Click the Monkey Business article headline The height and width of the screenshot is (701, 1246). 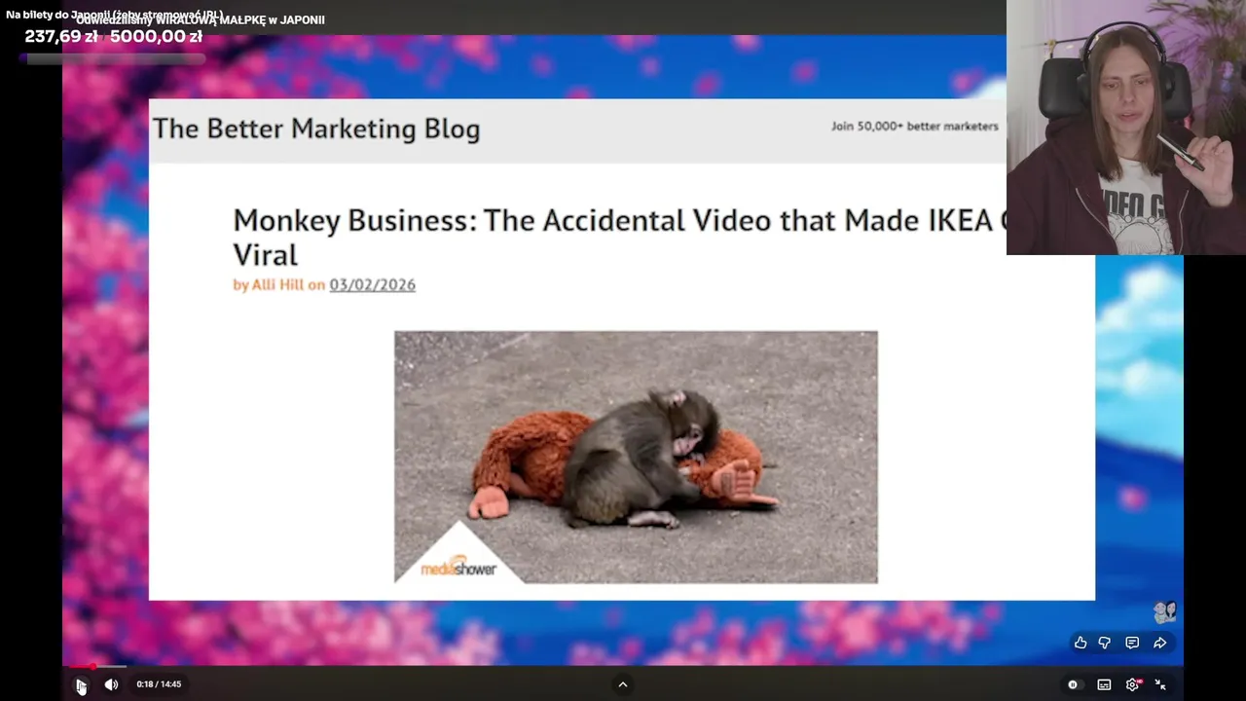coord(619,237)
